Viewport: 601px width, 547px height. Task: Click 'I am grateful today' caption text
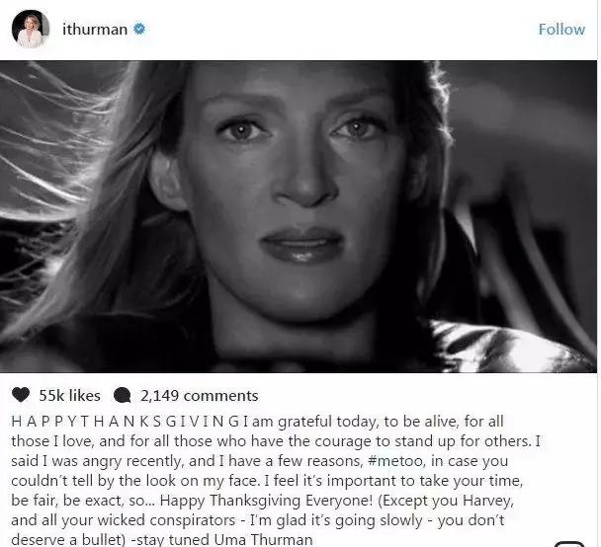pos(310,422)
